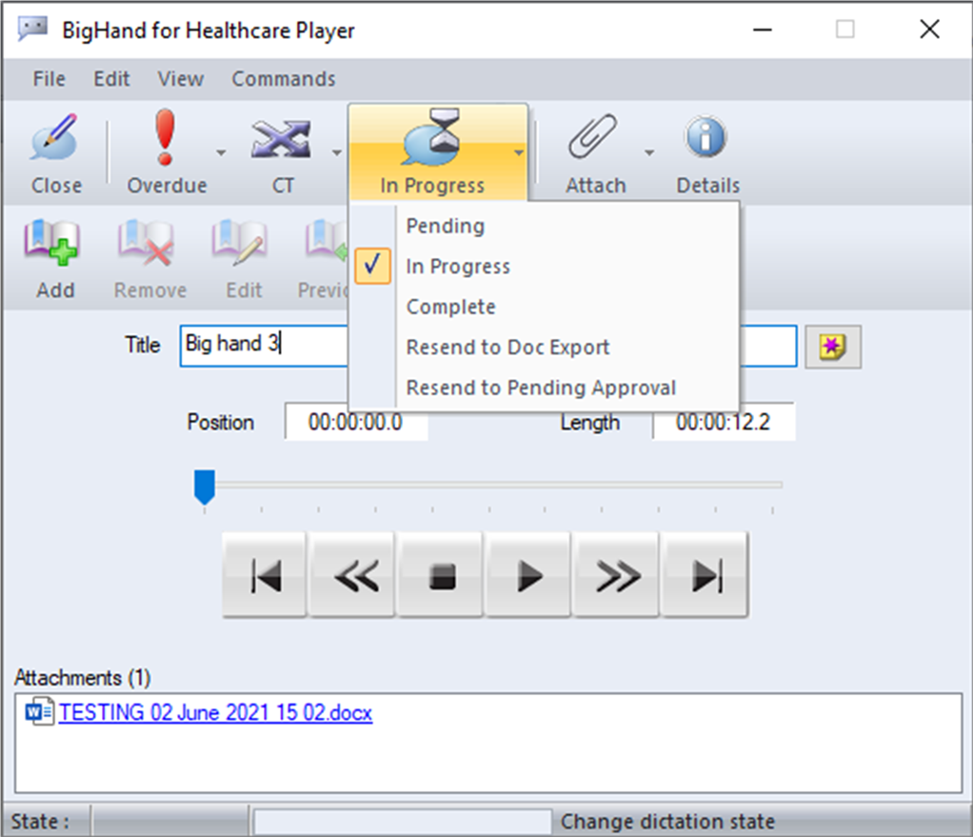Image resolution: width=973 pixels, height=837 pixels.
Task: Skip to start of dictation
Action: 265,574
